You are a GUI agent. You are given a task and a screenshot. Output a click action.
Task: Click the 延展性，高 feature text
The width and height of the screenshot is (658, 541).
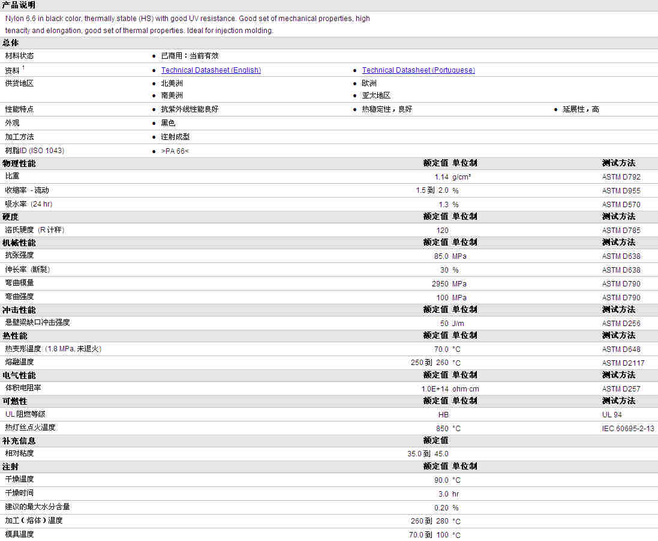coord(581,109)
